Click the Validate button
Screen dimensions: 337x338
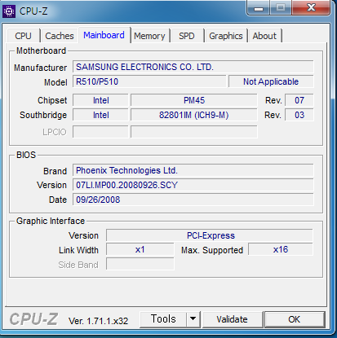coord(232,319)
